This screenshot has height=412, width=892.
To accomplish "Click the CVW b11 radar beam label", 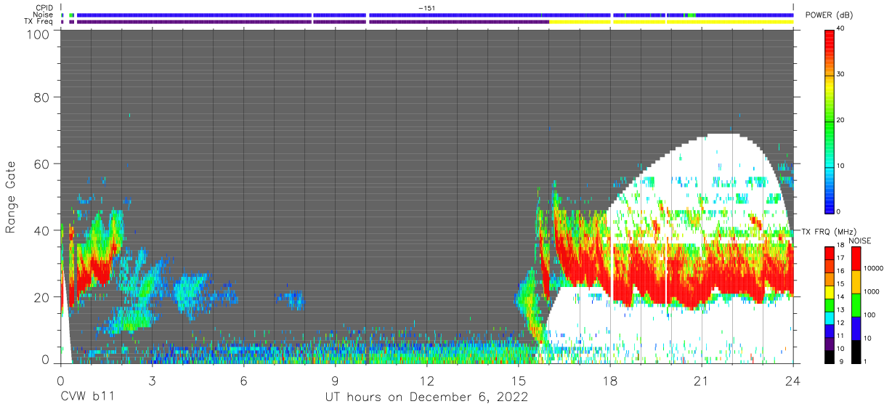I will pos(88,397).
